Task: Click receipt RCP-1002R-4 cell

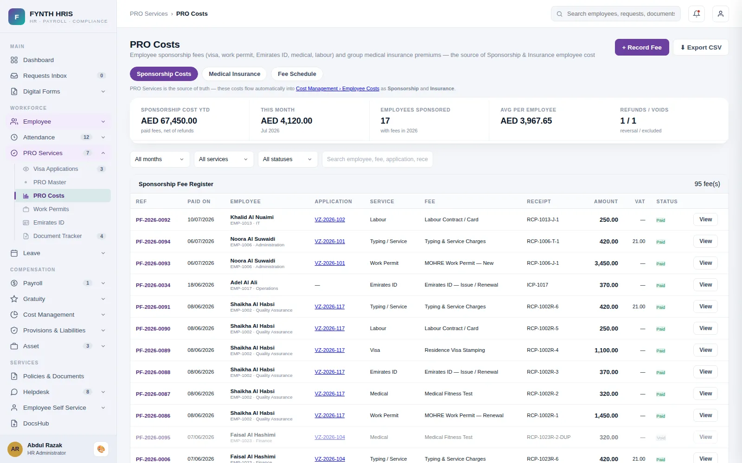Action: point(543,350)
